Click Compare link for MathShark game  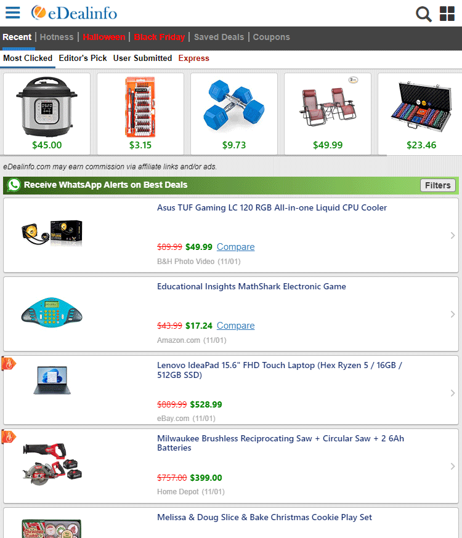(x=235, y=326)
